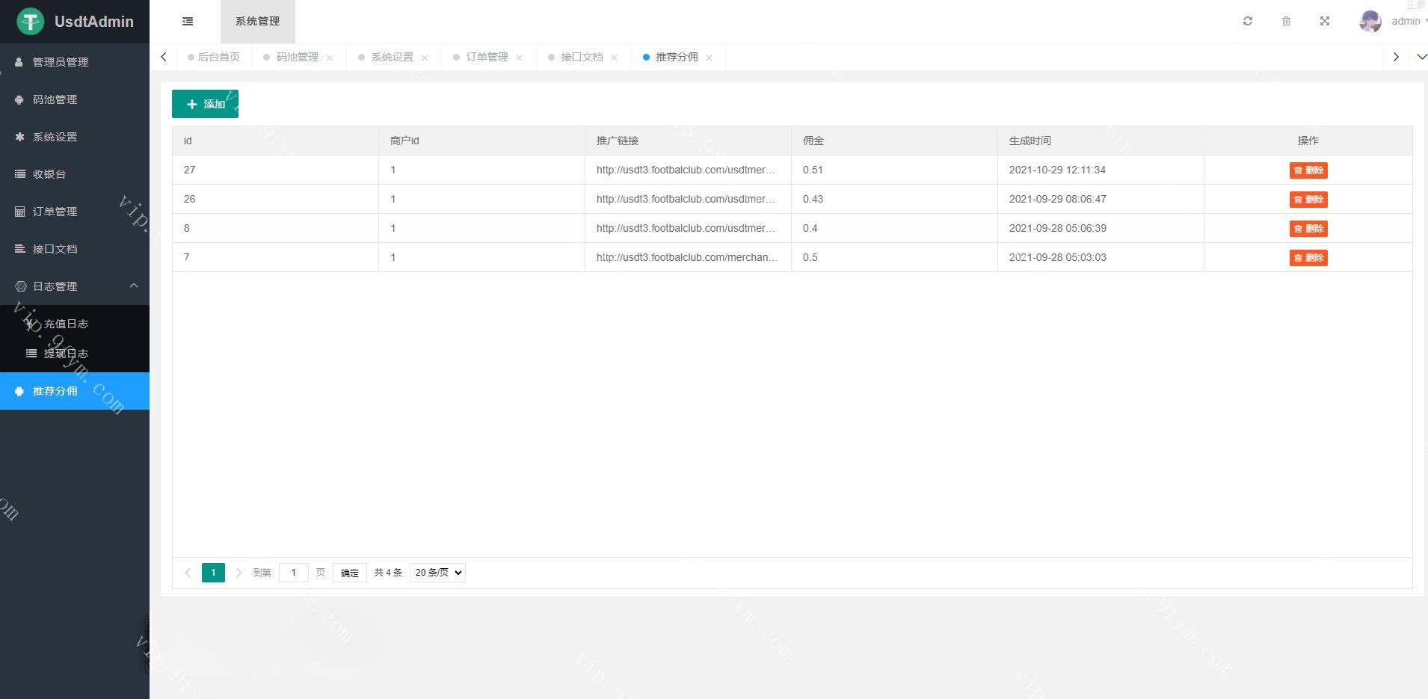Image resolution: width=1428 pixels, height=699 pixels.
Task: Click the 添加 button
Action: click(205, 104)
